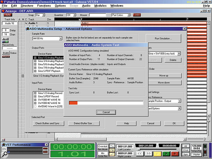Toggle the Solo button in Arrange window

[8, 15]
